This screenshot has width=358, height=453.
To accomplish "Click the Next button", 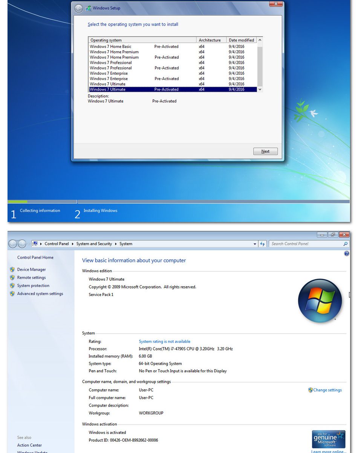I will pyautogui.click(x=266, y=151).
